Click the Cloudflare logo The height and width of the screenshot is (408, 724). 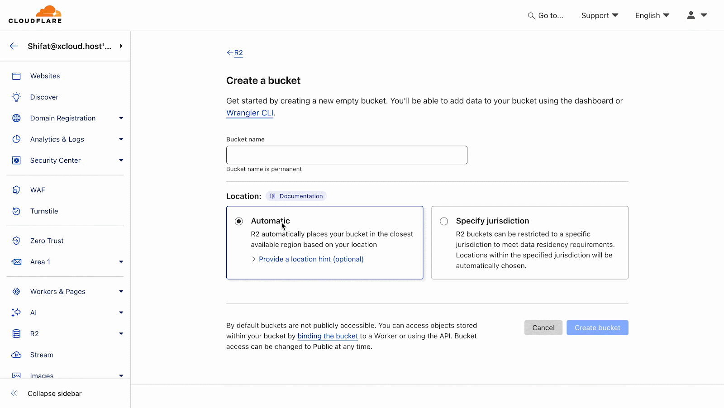35,14
